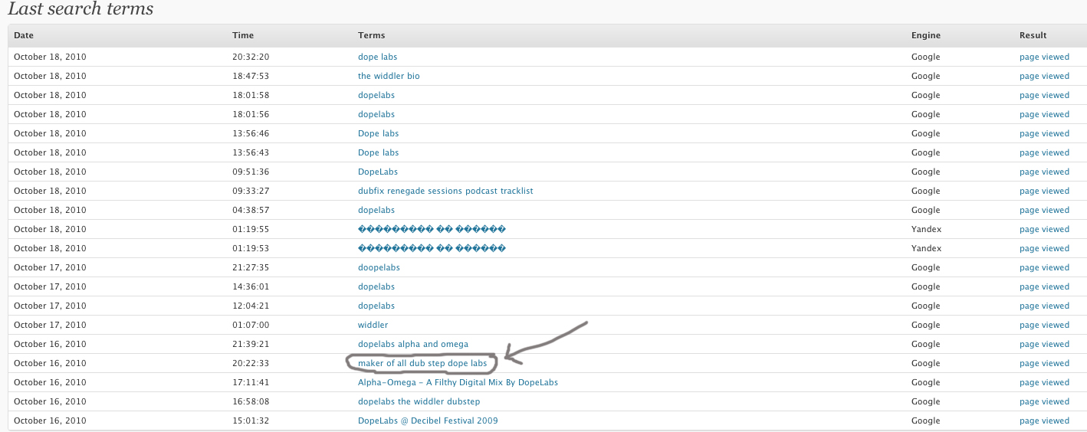
Task: Click "page viewed" for the 09:33:27 search
Action: coord(1044,191)
